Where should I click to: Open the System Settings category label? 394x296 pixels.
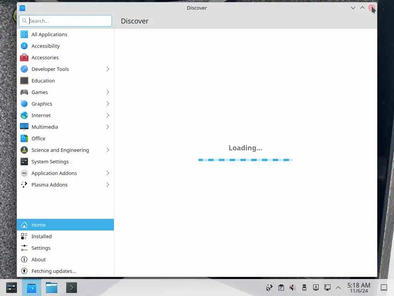click(x=50, y=162)
